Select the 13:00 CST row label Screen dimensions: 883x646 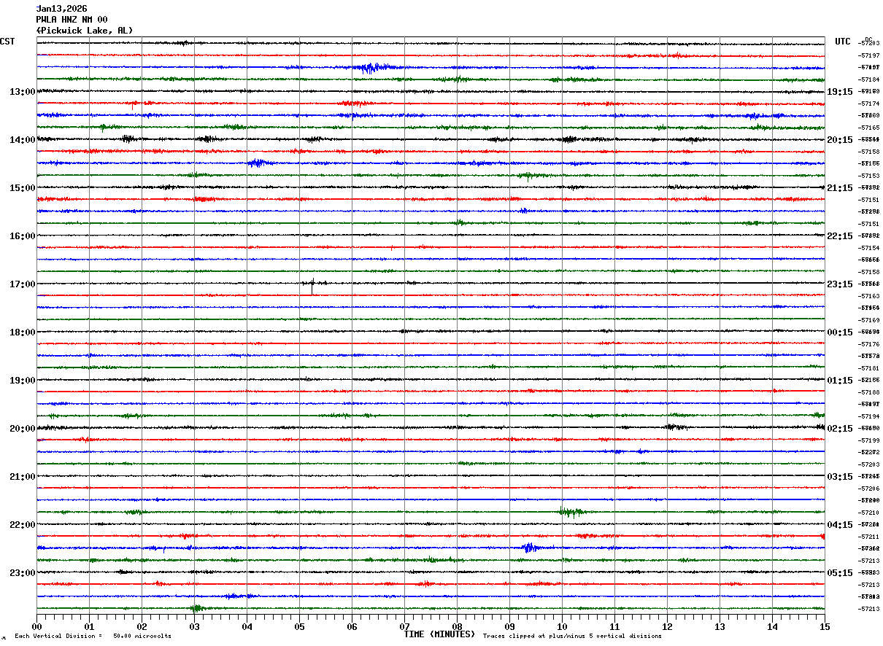pyautogui.click(x=22, y=92)
